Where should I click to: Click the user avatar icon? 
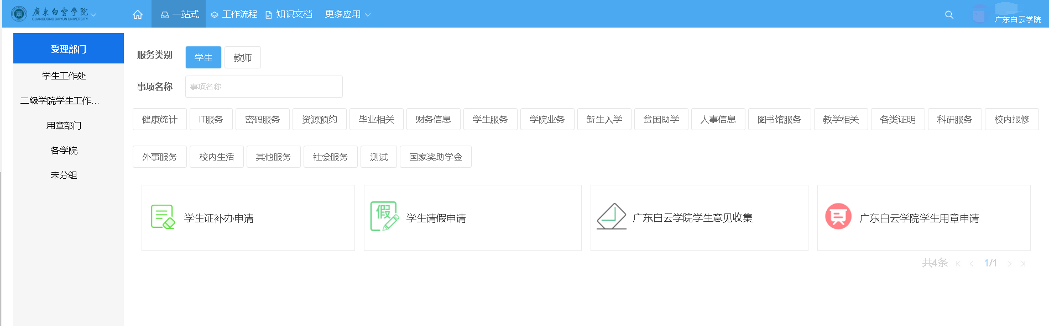(979, 14)
